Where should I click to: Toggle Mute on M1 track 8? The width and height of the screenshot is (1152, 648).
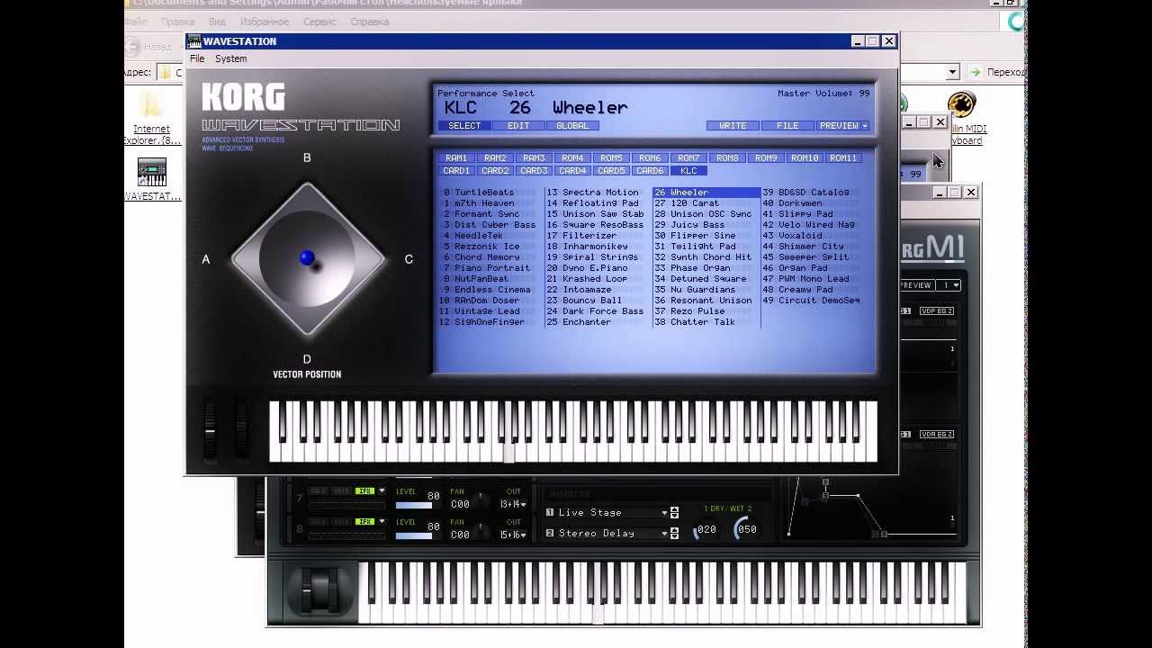(x=341, y=522)
